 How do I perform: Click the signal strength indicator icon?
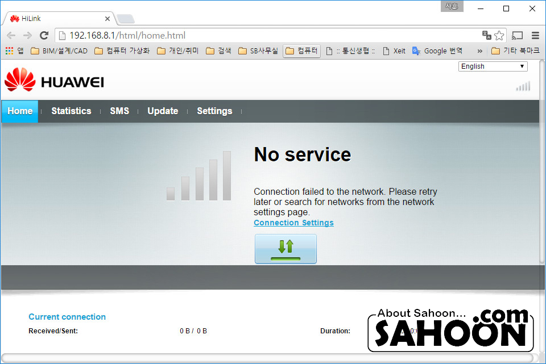[523, 86]
